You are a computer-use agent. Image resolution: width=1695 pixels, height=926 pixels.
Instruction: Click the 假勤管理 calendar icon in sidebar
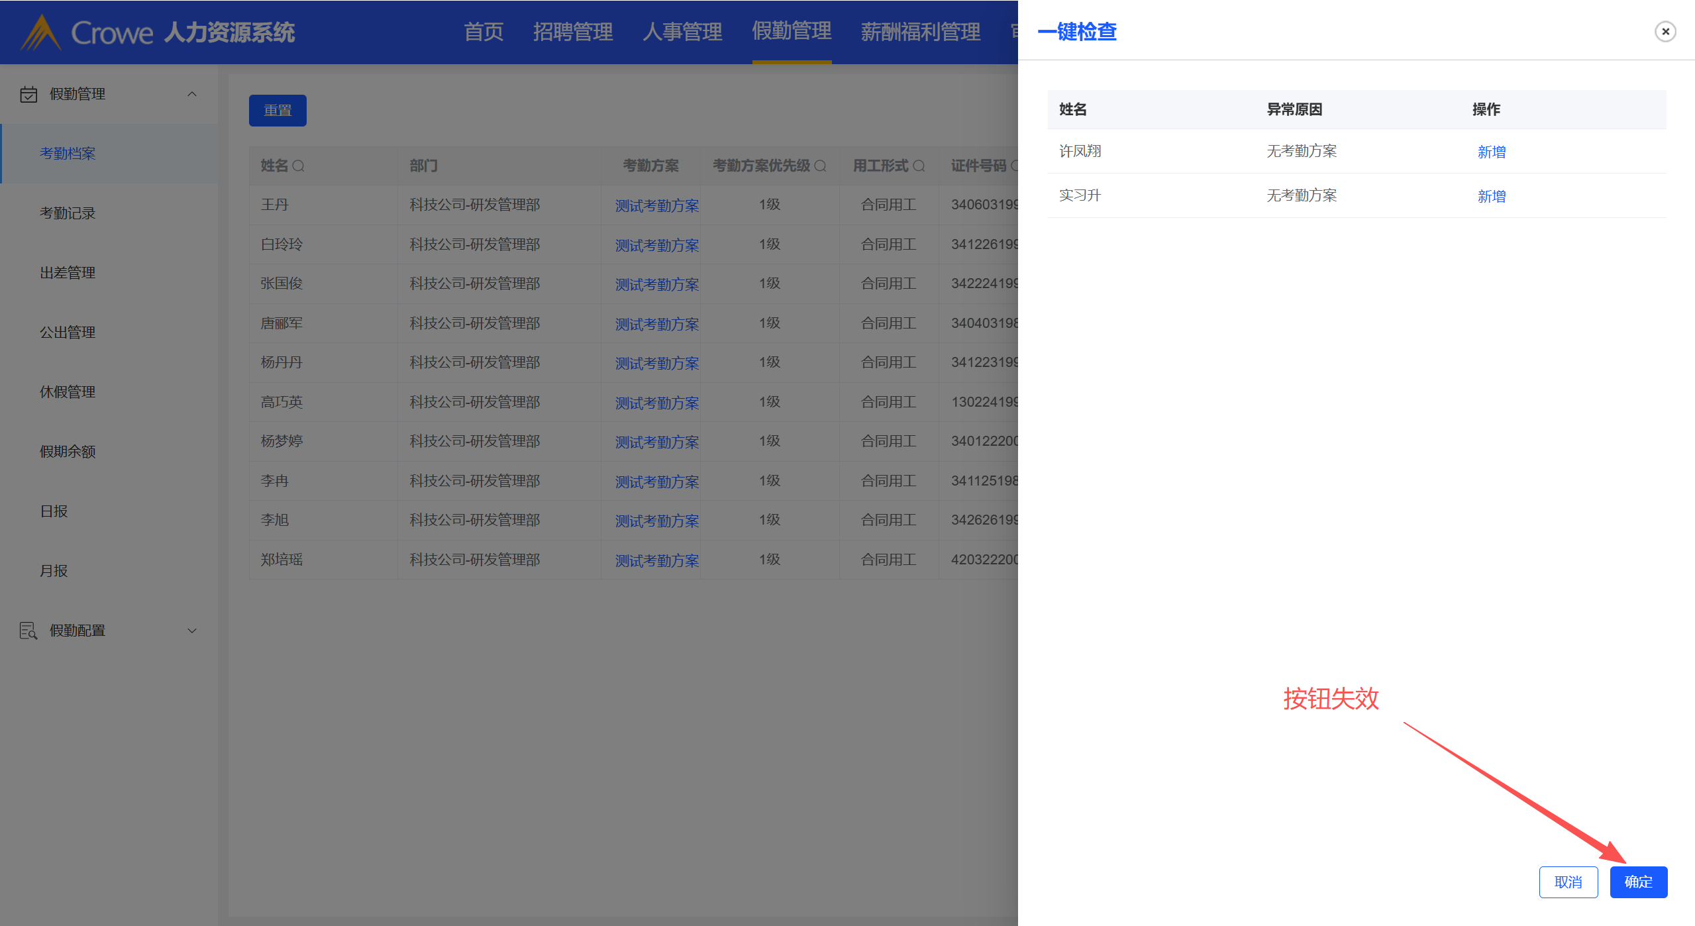point(28,94)
